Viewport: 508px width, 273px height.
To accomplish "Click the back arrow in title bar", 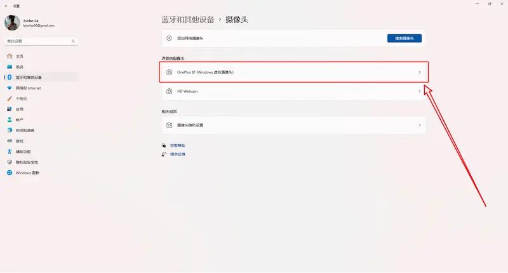I will pyautogui.click(x=6, y=4).
